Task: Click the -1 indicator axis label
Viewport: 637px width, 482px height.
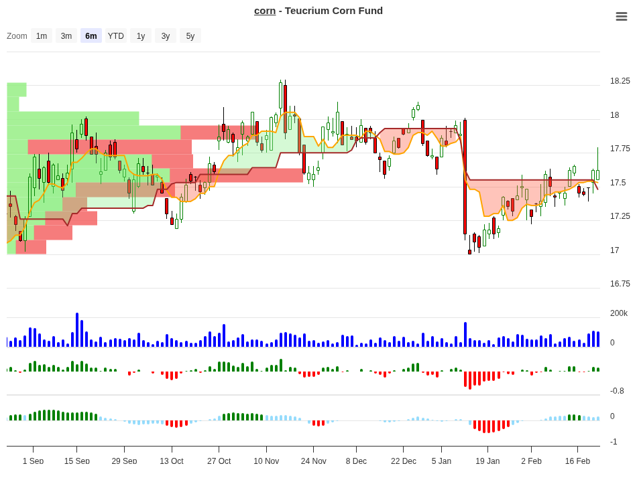Action: pyautogui.click(x=614, y=442)
